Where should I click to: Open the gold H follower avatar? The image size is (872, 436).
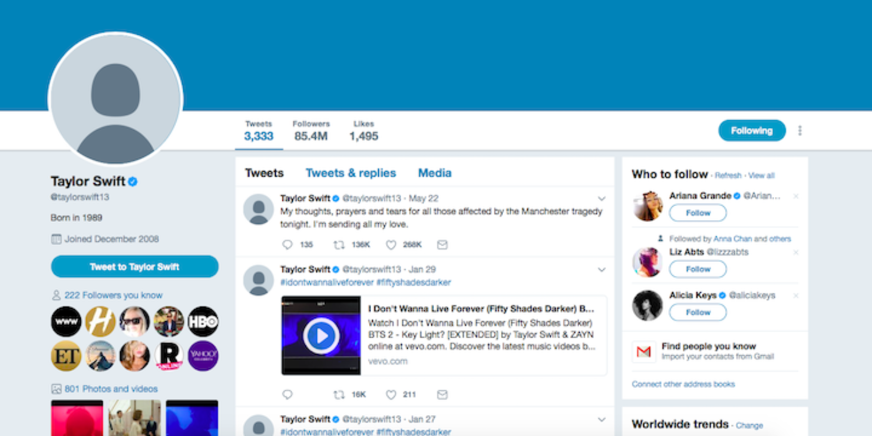coord(100,322)
